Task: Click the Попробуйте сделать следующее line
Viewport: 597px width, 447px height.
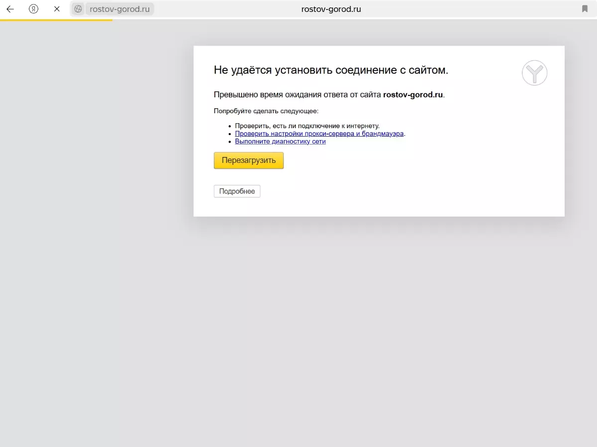Action: click(x=266, y=111)
